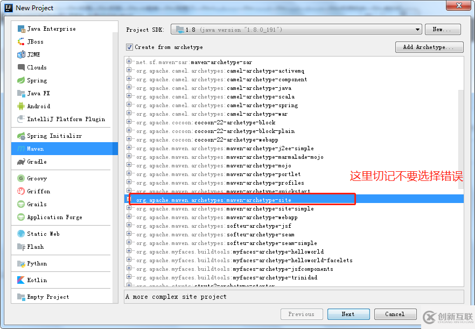Click the Gradle elephant icon
The height and width of the screenshot is (329, 475).
coord(21,162)
